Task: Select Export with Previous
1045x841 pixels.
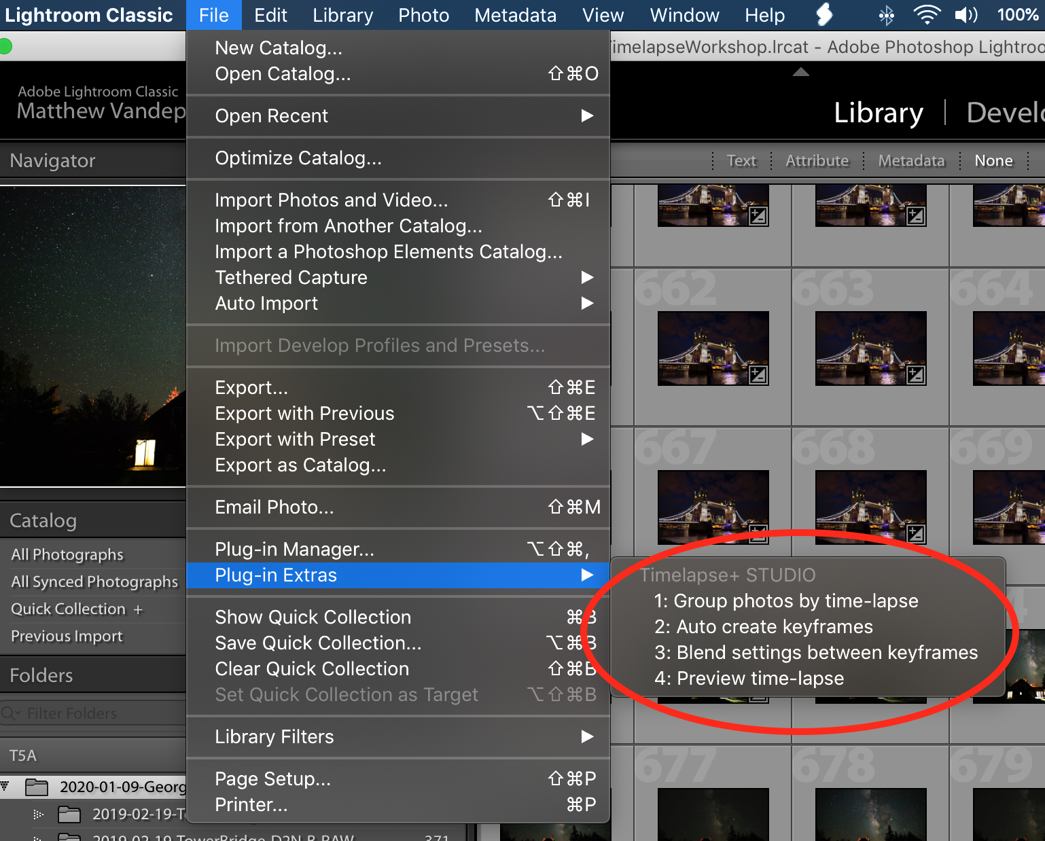Action: pyautogui.click(x=398, y=414)
